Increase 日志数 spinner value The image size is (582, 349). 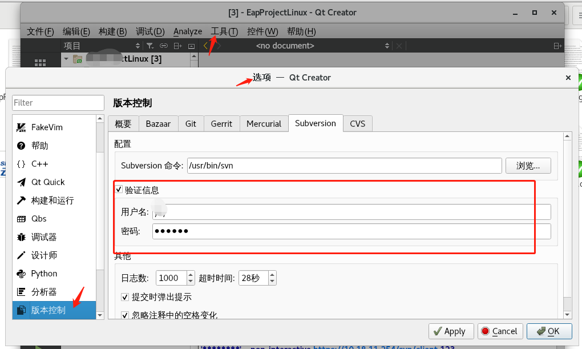(191, 275)
